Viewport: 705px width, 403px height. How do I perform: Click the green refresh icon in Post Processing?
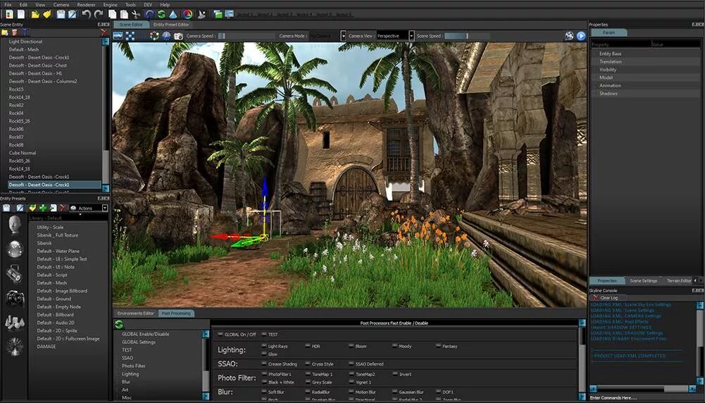click(119, 324)
